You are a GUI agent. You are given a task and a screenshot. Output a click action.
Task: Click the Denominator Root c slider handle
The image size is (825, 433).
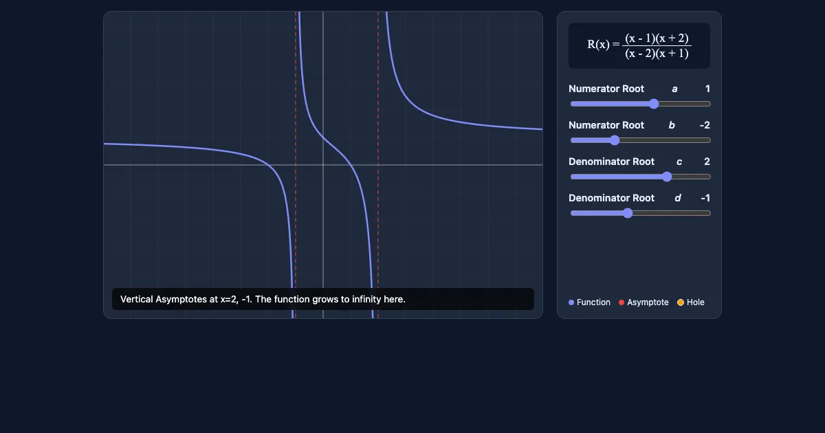[x=667, y=177]
